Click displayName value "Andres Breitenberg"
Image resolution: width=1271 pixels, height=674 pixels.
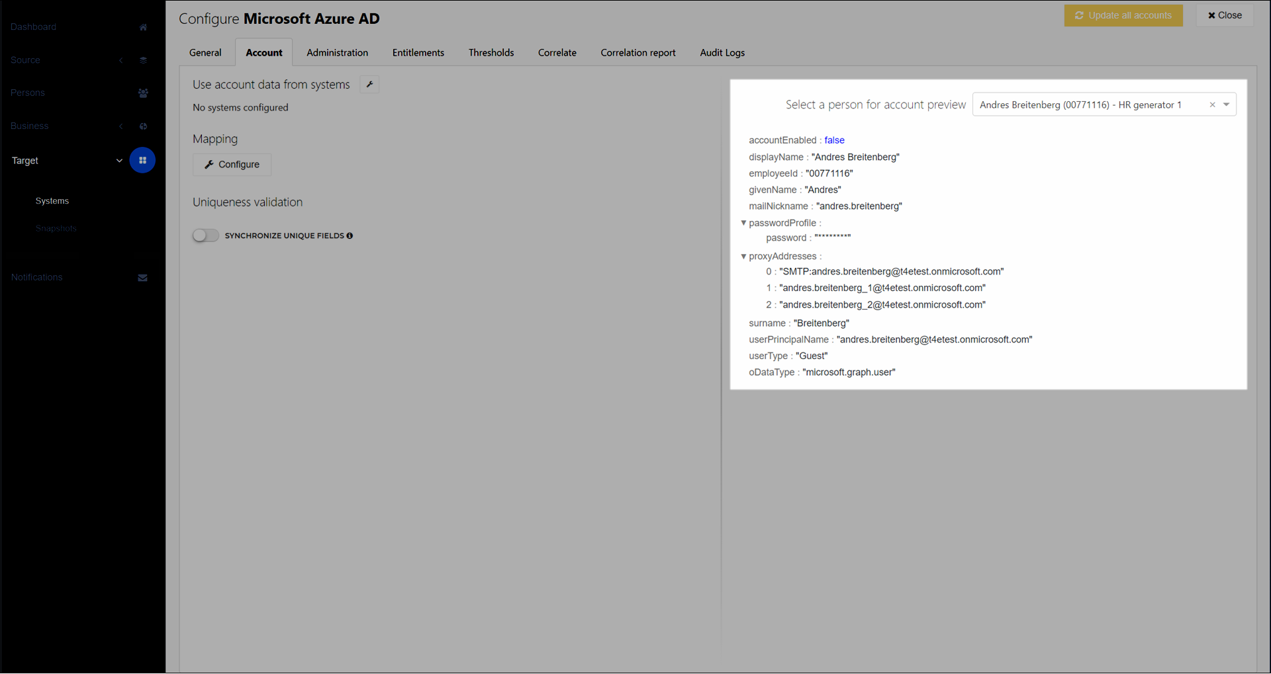(855, 157)
